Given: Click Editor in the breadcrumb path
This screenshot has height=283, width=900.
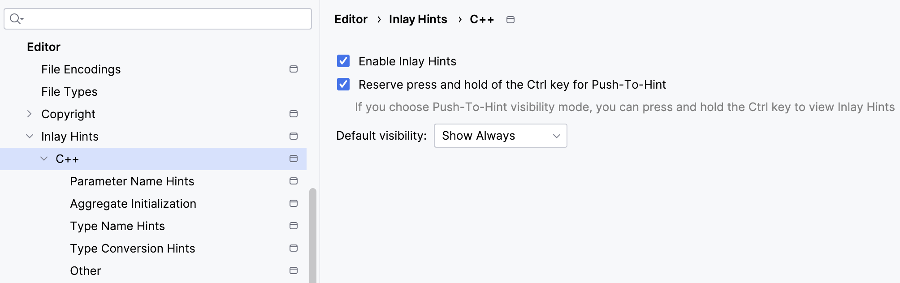Looking at the screenshot, I should [350, 19].
